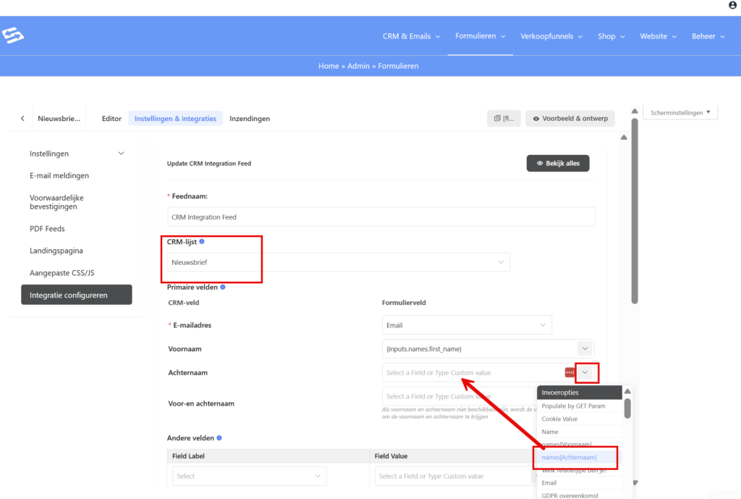Open the Voornaam field options chevron
The height and width of the screenshot is (499, 741).
tap(585, 348)
